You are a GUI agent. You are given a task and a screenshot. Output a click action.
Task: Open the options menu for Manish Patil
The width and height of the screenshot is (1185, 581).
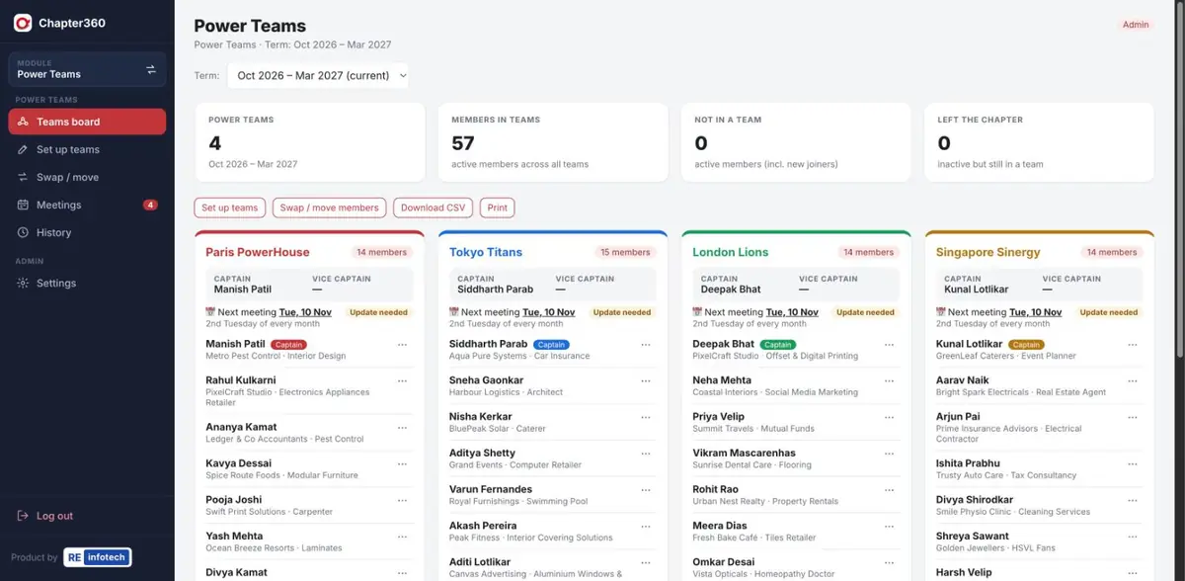point(402,345)
